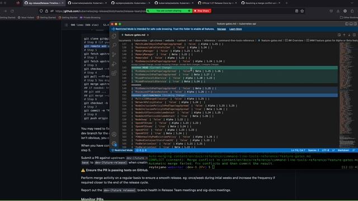Click Manage in the Restricted Mode banner
Image resolution: width=358 pixels, height=201 pixels.
[x=222, y=29]
